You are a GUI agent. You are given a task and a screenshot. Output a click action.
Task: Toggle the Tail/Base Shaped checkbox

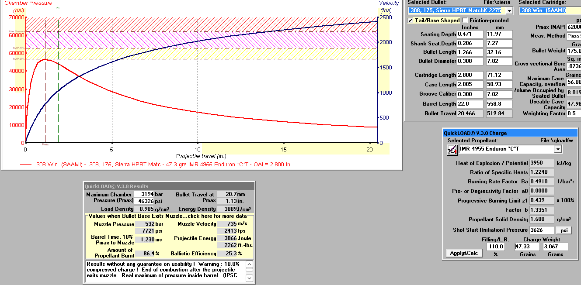coord(410,21)
